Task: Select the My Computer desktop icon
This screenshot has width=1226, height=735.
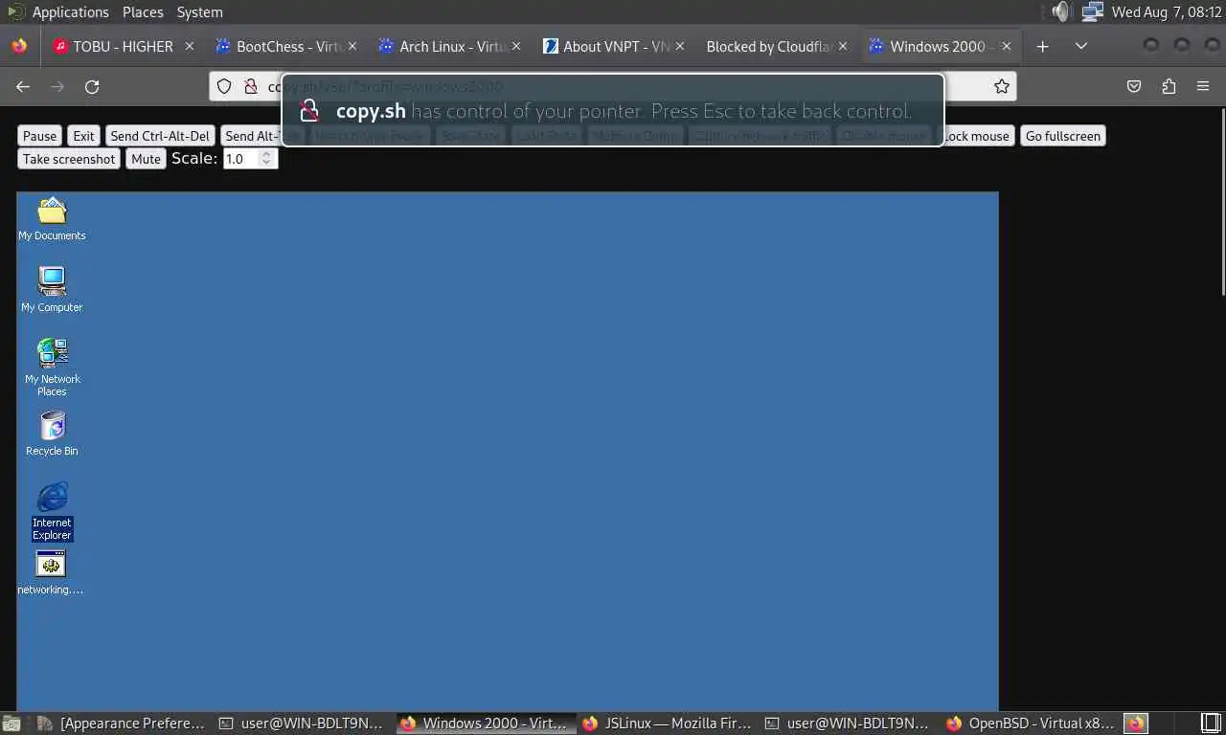Action: pyautogui.click(x=52, y=290)
